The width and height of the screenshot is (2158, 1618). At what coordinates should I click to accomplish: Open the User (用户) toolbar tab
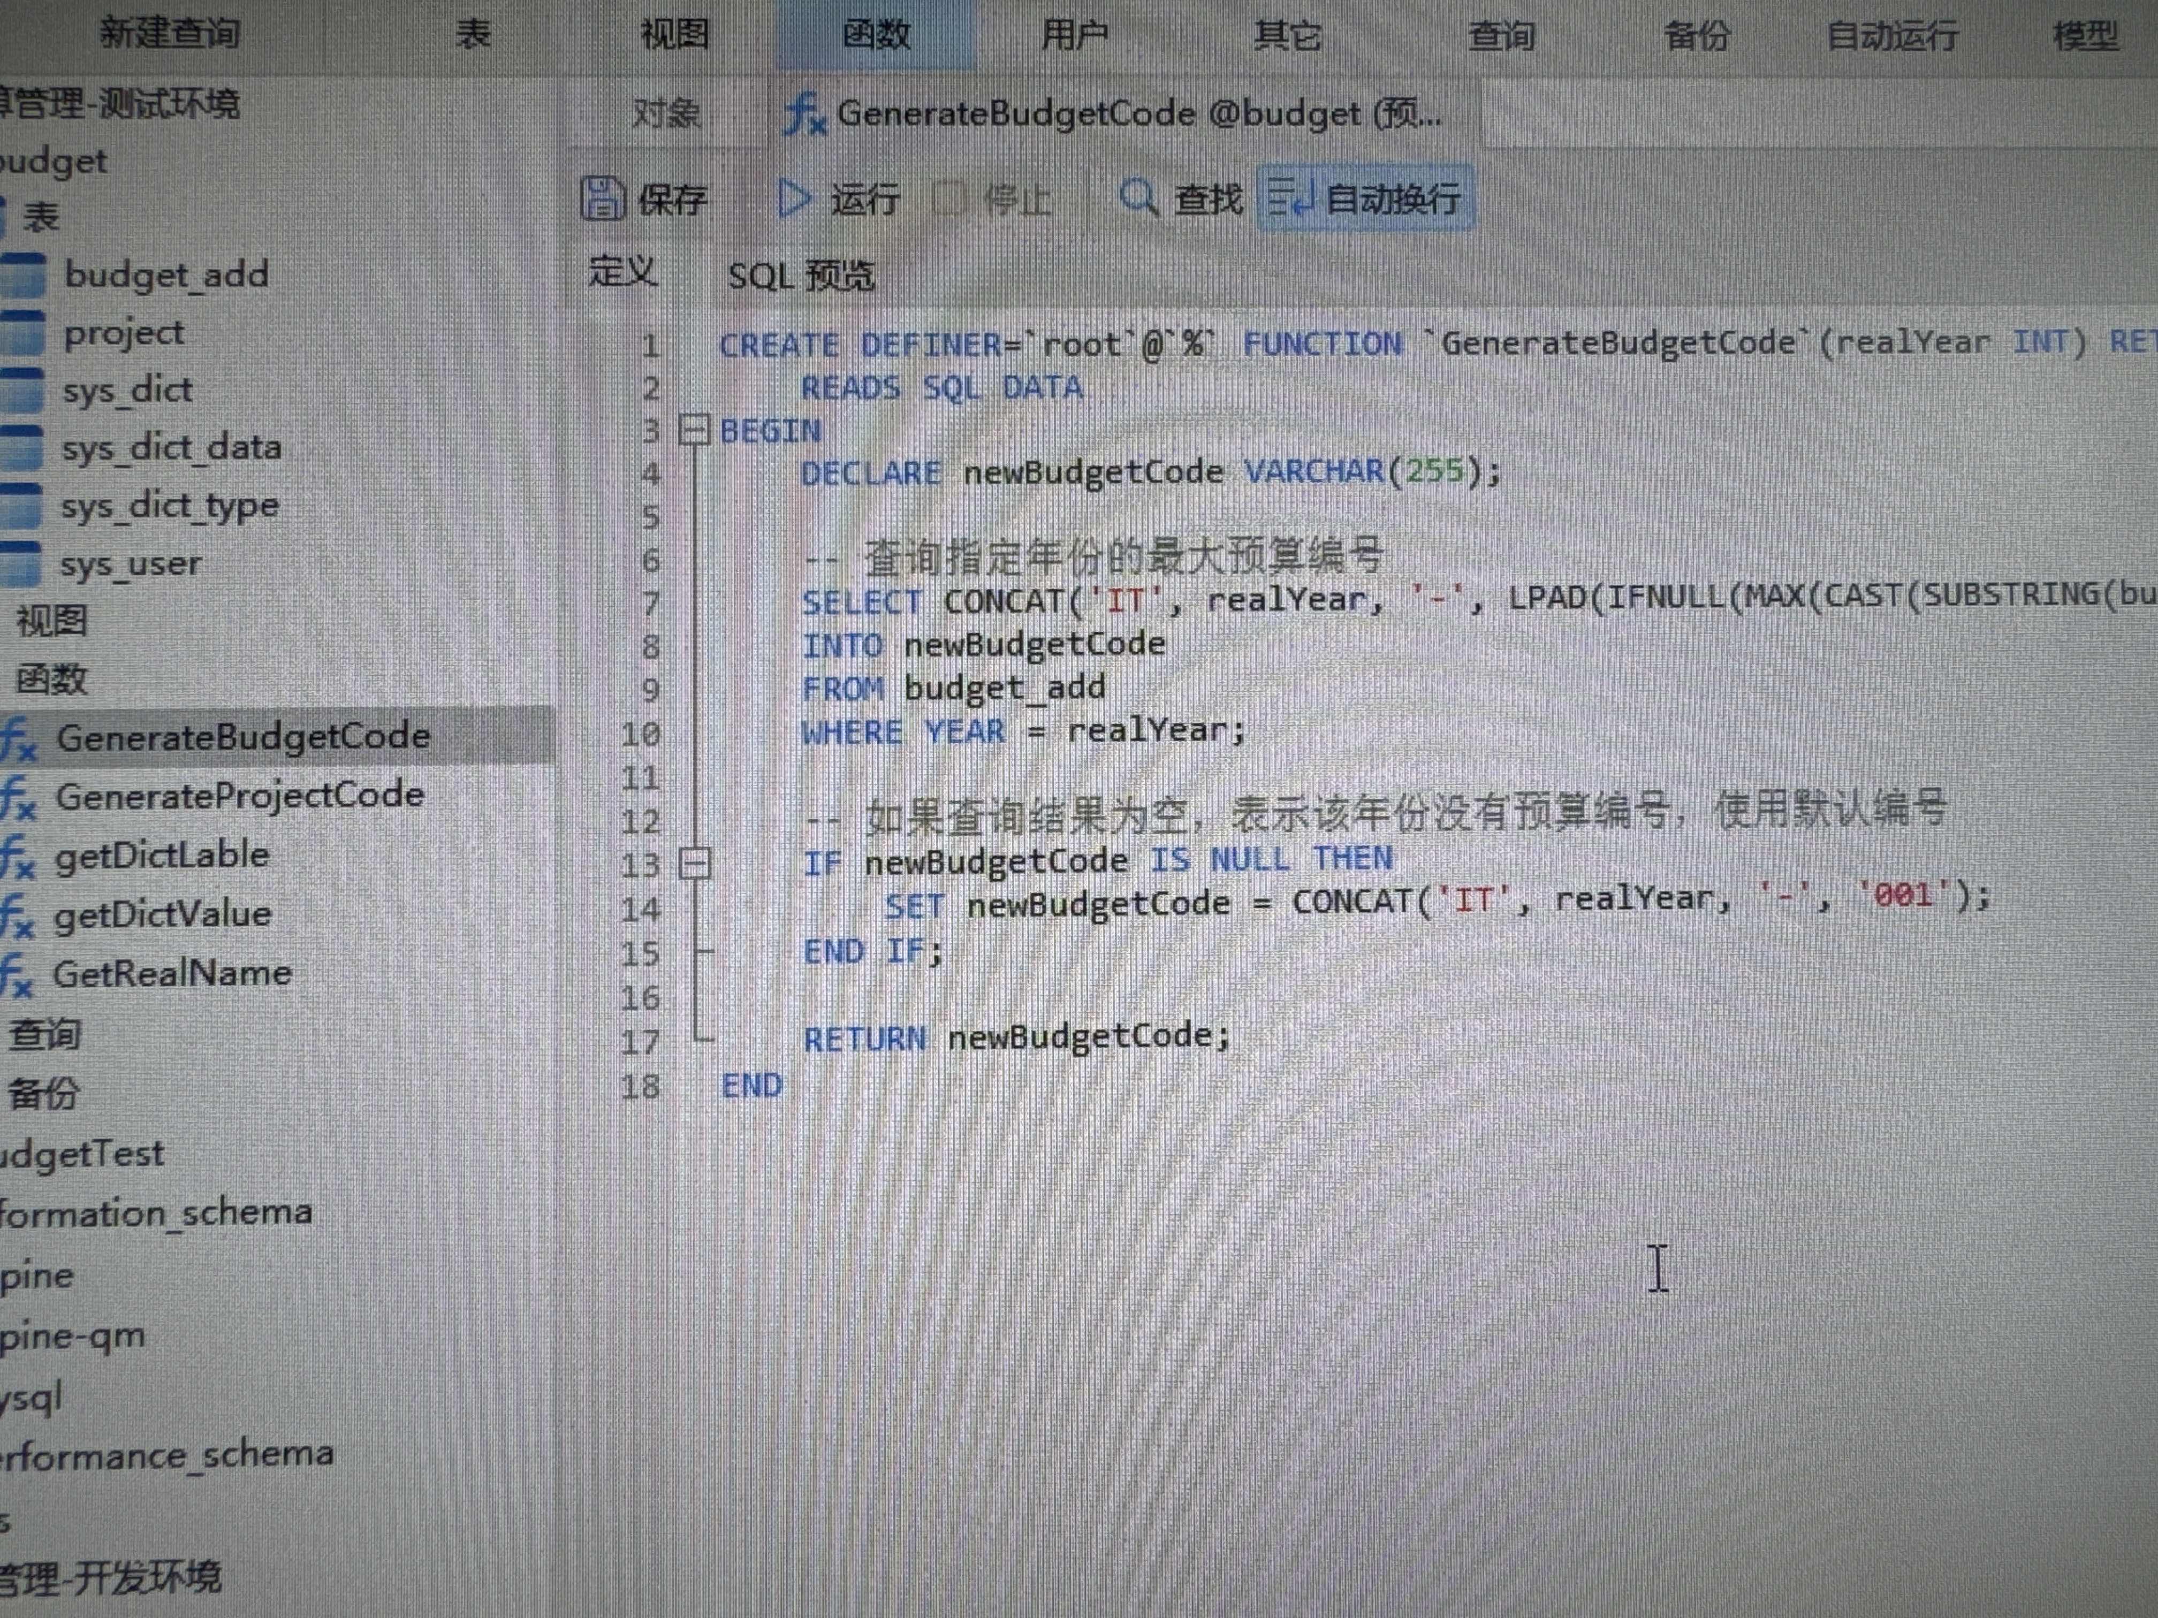[1074, 35]
